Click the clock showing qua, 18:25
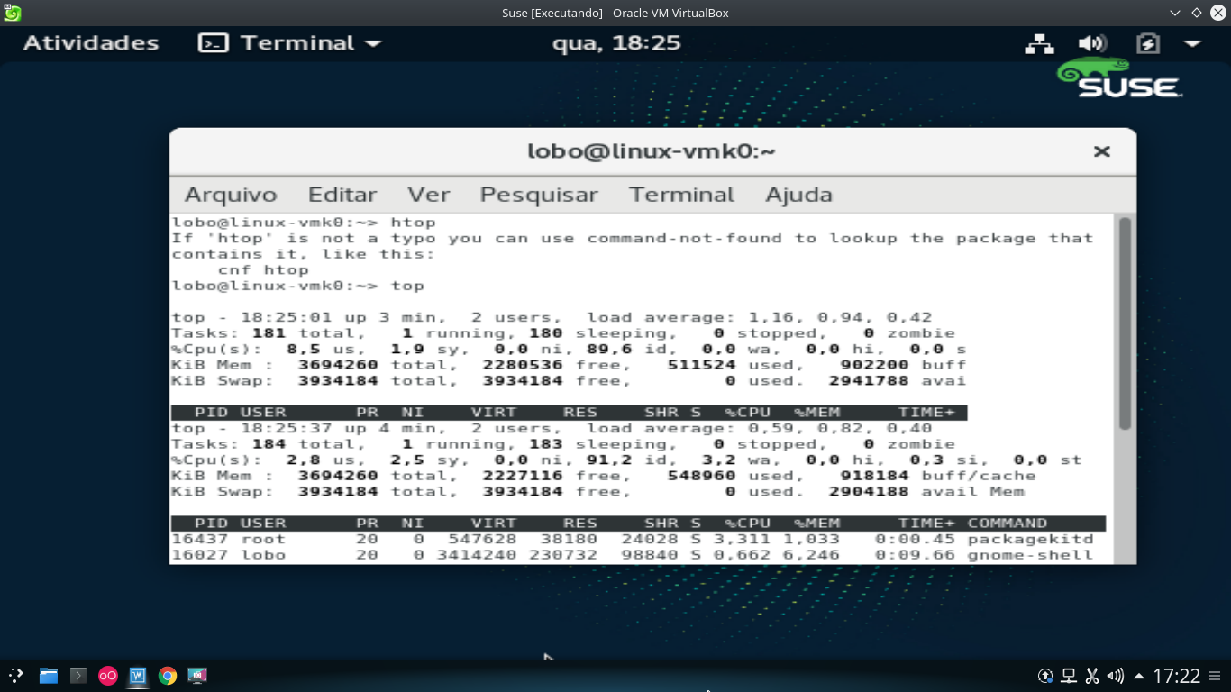 coord(615,42)
